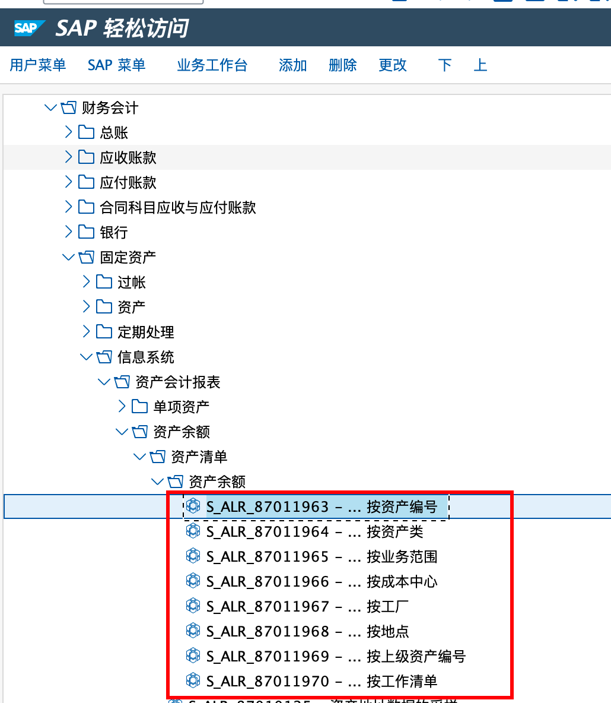Expand the 资产 folder
The image size is (611, 703).
pyautogui.click(x=87, y=306)
